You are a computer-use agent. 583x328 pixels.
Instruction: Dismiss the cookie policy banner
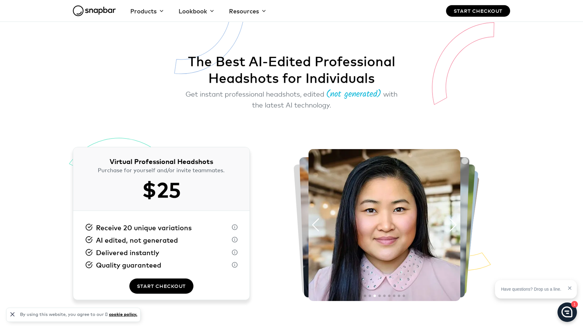[x=12, y=315]
